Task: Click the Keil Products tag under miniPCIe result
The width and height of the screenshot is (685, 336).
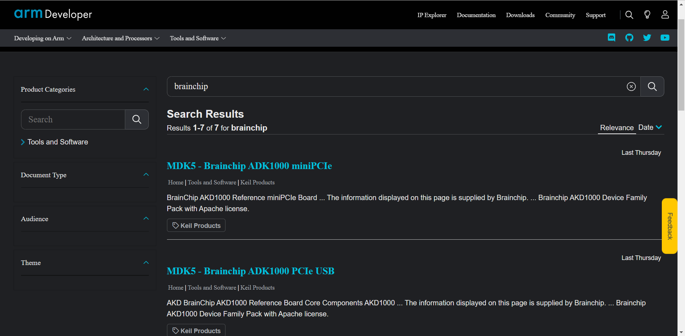Action: tap(196, 225)
